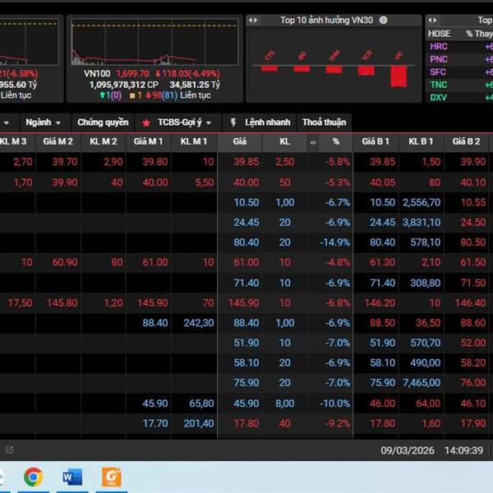
Task: Switch to the Chứng quyền tab
Action: pos(103,122)
